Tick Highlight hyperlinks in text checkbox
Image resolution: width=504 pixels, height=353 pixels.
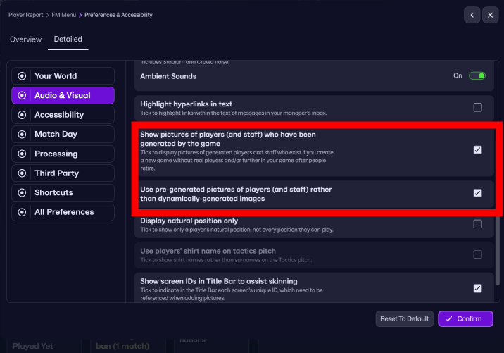pyautogui.click(x=477, y=108)
